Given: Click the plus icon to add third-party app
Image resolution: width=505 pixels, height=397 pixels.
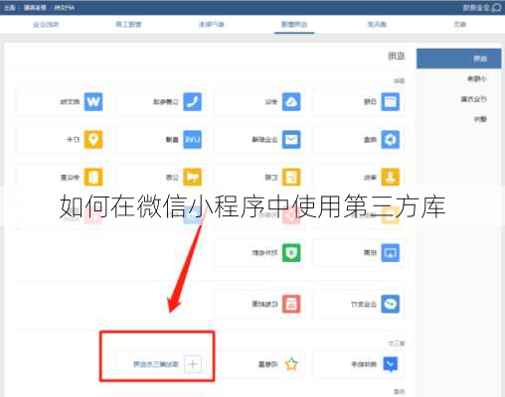Looking at the screenshot, I should 193,364.
